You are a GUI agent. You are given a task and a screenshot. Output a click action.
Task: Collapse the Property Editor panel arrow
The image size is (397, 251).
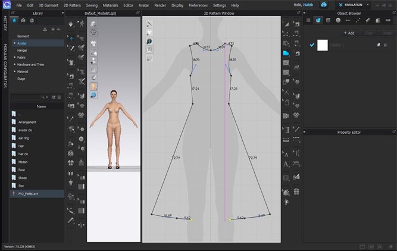coord(305,132)
